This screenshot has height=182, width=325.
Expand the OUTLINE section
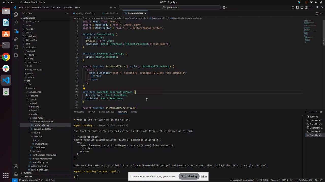(x=27, y=173)
